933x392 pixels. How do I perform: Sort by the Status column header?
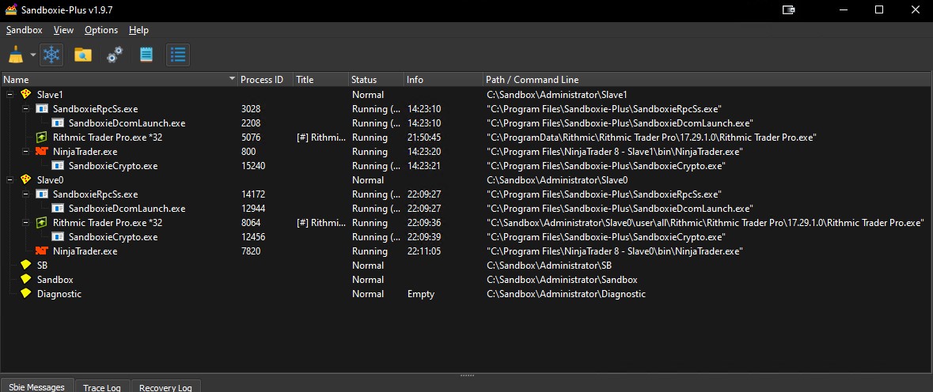375,80
